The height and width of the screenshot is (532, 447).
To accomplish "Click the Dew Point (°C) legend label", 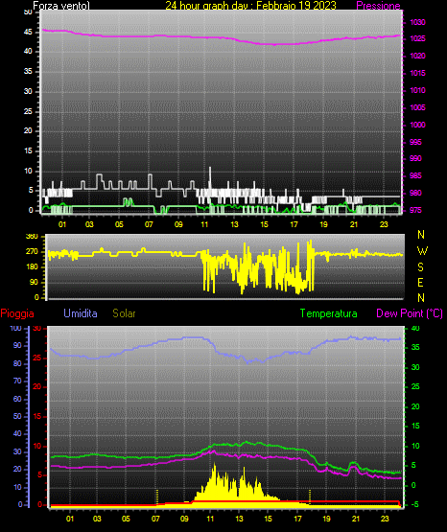I will (x=410, y=313).
